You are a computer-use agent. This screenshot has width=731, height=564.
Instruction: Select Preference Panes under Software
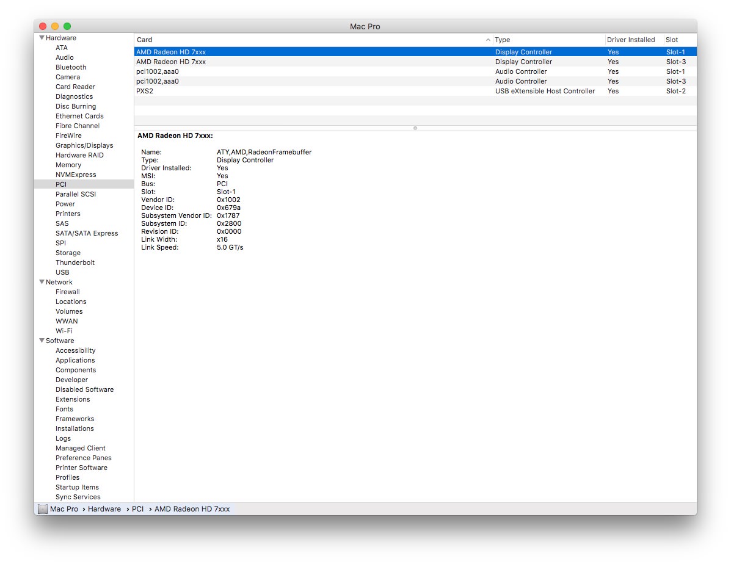tap(84, 458)
